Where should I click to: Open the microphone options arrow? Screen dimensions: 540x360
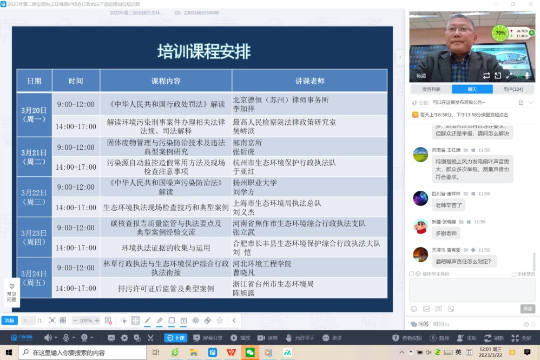click(x=74, y=338)
